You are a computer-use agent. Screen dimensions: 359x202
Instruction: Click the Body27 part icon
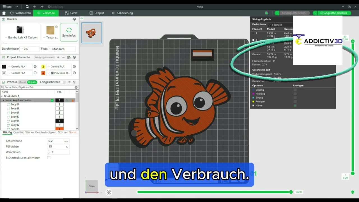coord(8,104)
